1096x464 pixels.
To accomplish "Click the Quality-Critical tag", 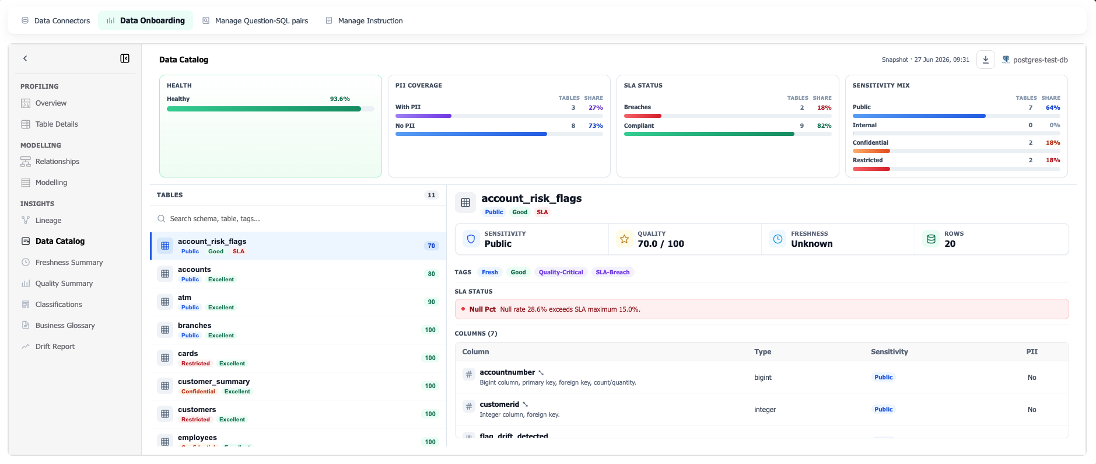I will click(x=561, y=272).
